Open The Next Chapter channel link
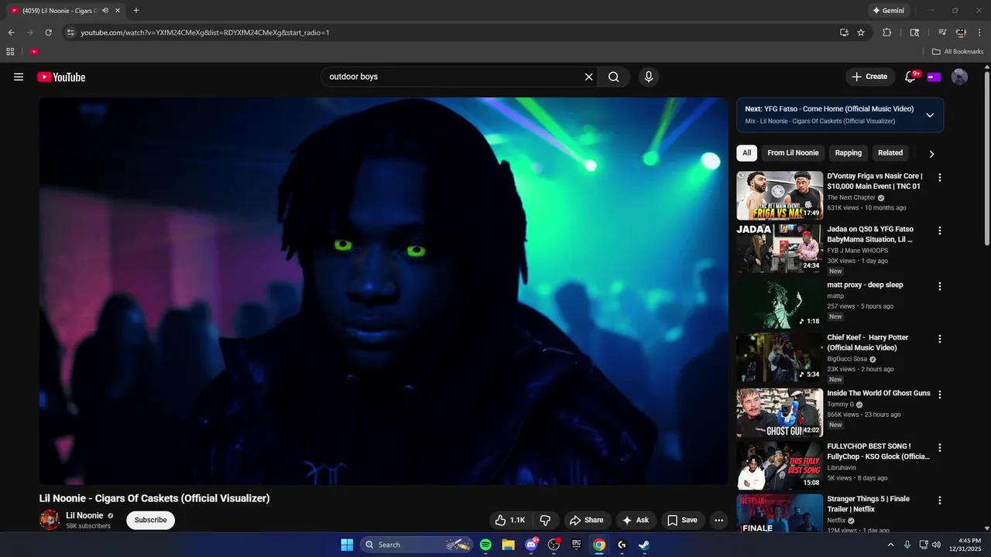The image size is (991, 557). (x=851, y=198)
